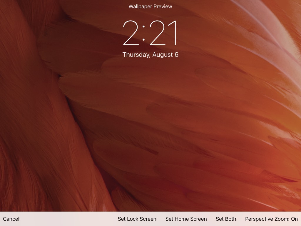Click the minutes digits "21" of the clock
The width and height of the screenshot is (301, 226).
[164, 33]
